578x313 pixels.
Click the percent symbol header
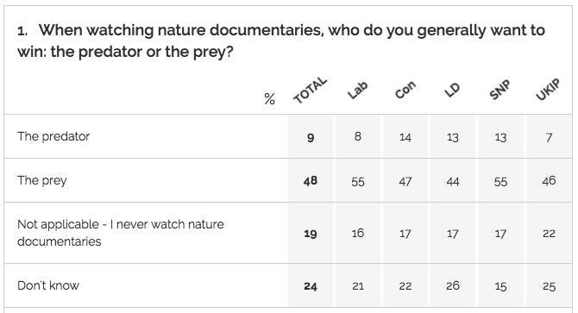coord(269,98)
